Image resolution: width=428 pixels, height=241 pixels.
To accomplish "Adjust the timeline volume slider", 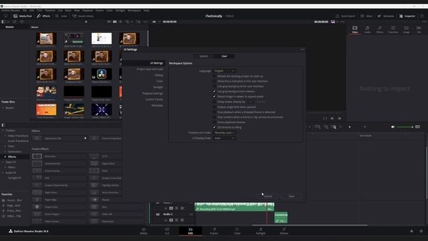I will coord(405,127).
